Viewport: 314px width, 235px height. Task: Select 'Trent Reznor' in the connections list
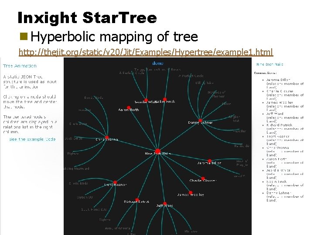click(x=278, y=137)
